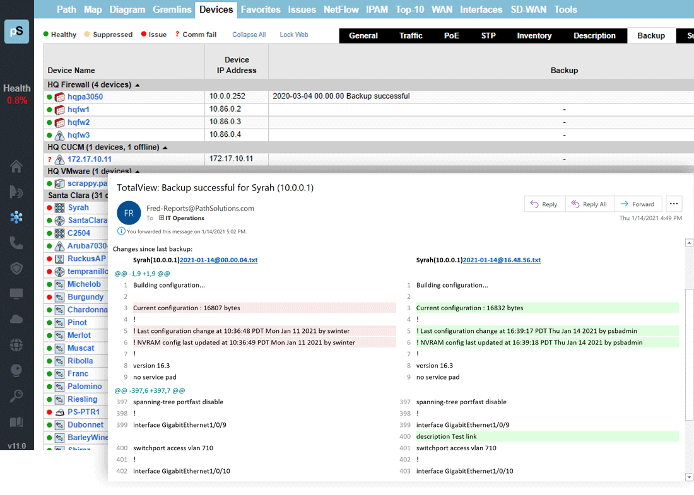Screen dimensions: 694x495
Task: Click the magnifying glass search icon
Action: [x=16, y=396]
